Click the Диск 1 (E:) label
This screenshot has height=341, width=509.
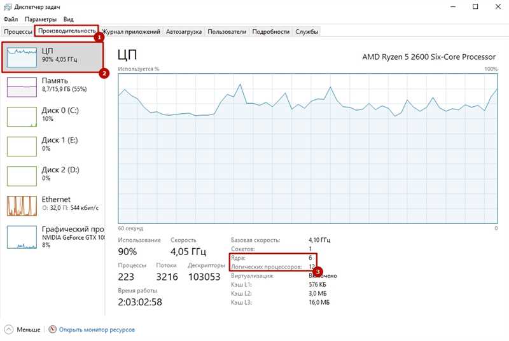[60, 140]
